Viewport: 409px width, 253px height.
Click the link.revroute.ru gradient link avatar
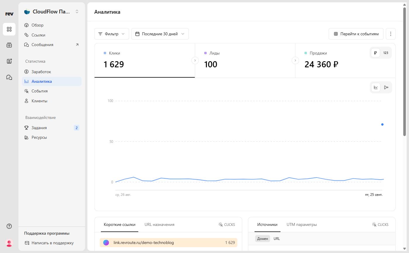click(106, 243)
